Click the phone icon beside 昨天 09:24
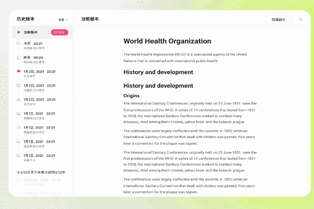Screen dimensions: 314x209 [18, 58]
